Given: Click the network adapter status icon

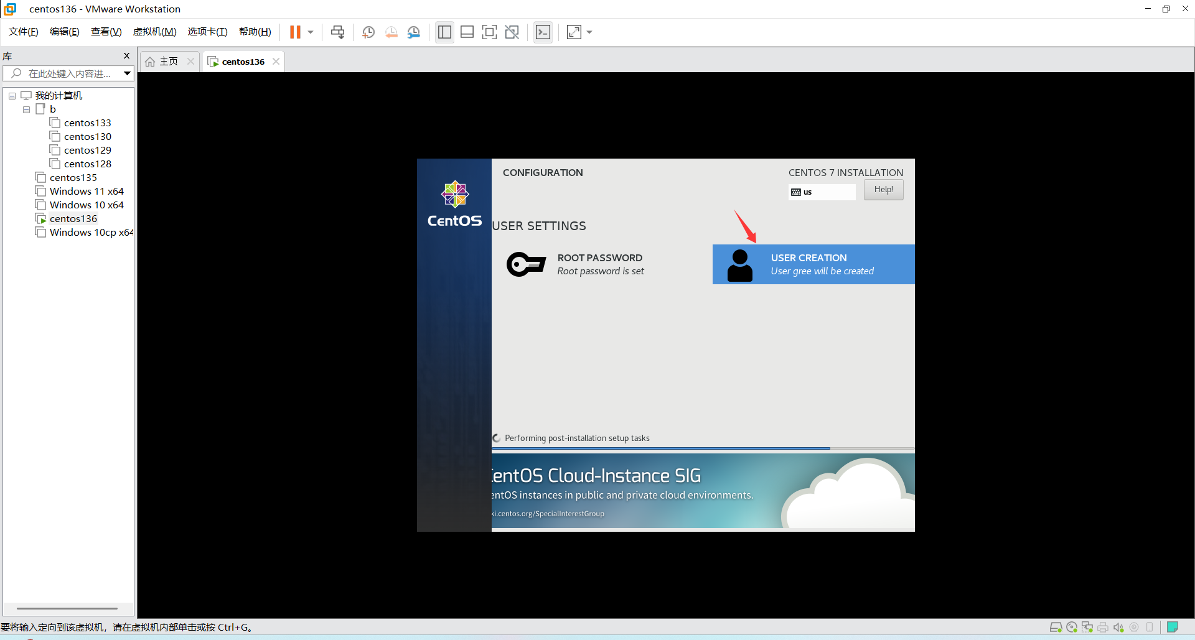Looking at the screenshot, I should tap(1087, 627).
